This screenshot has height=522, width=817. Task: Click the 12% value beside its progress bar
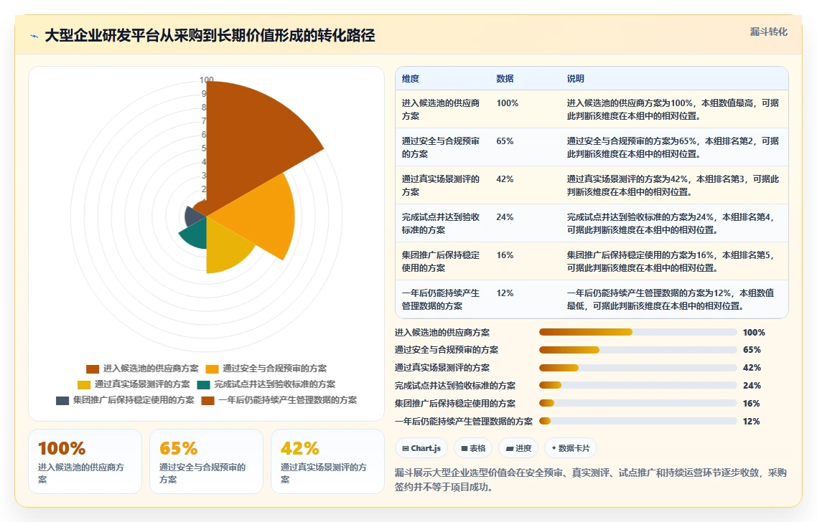coord(752,422)
